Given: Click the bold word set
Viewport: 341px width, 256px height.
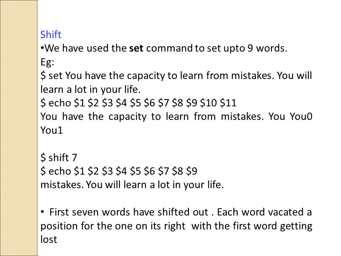Looking at the screenshot, I should point(136,48).
